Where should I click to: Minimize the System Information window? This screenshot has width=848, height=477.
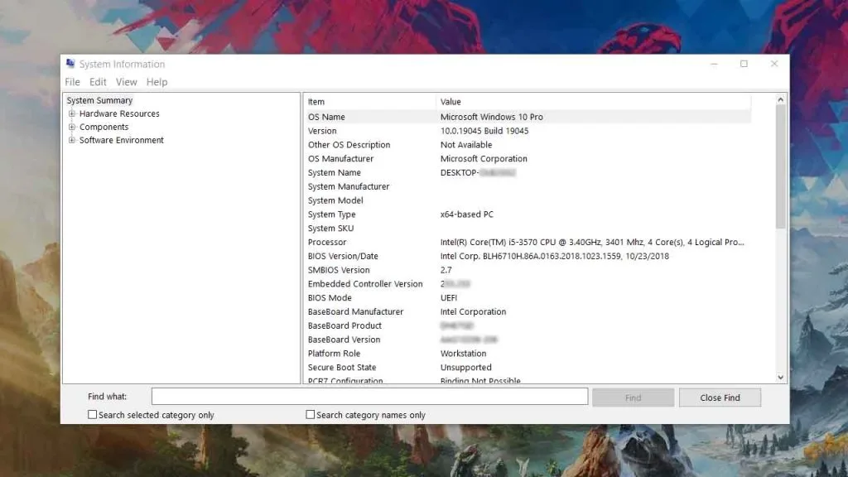point(714,64)
